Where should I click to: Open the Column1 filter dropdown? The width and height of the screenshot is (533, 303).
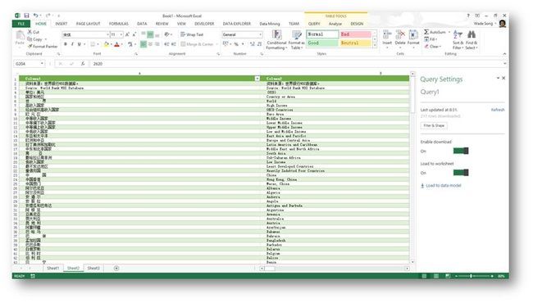257,79
